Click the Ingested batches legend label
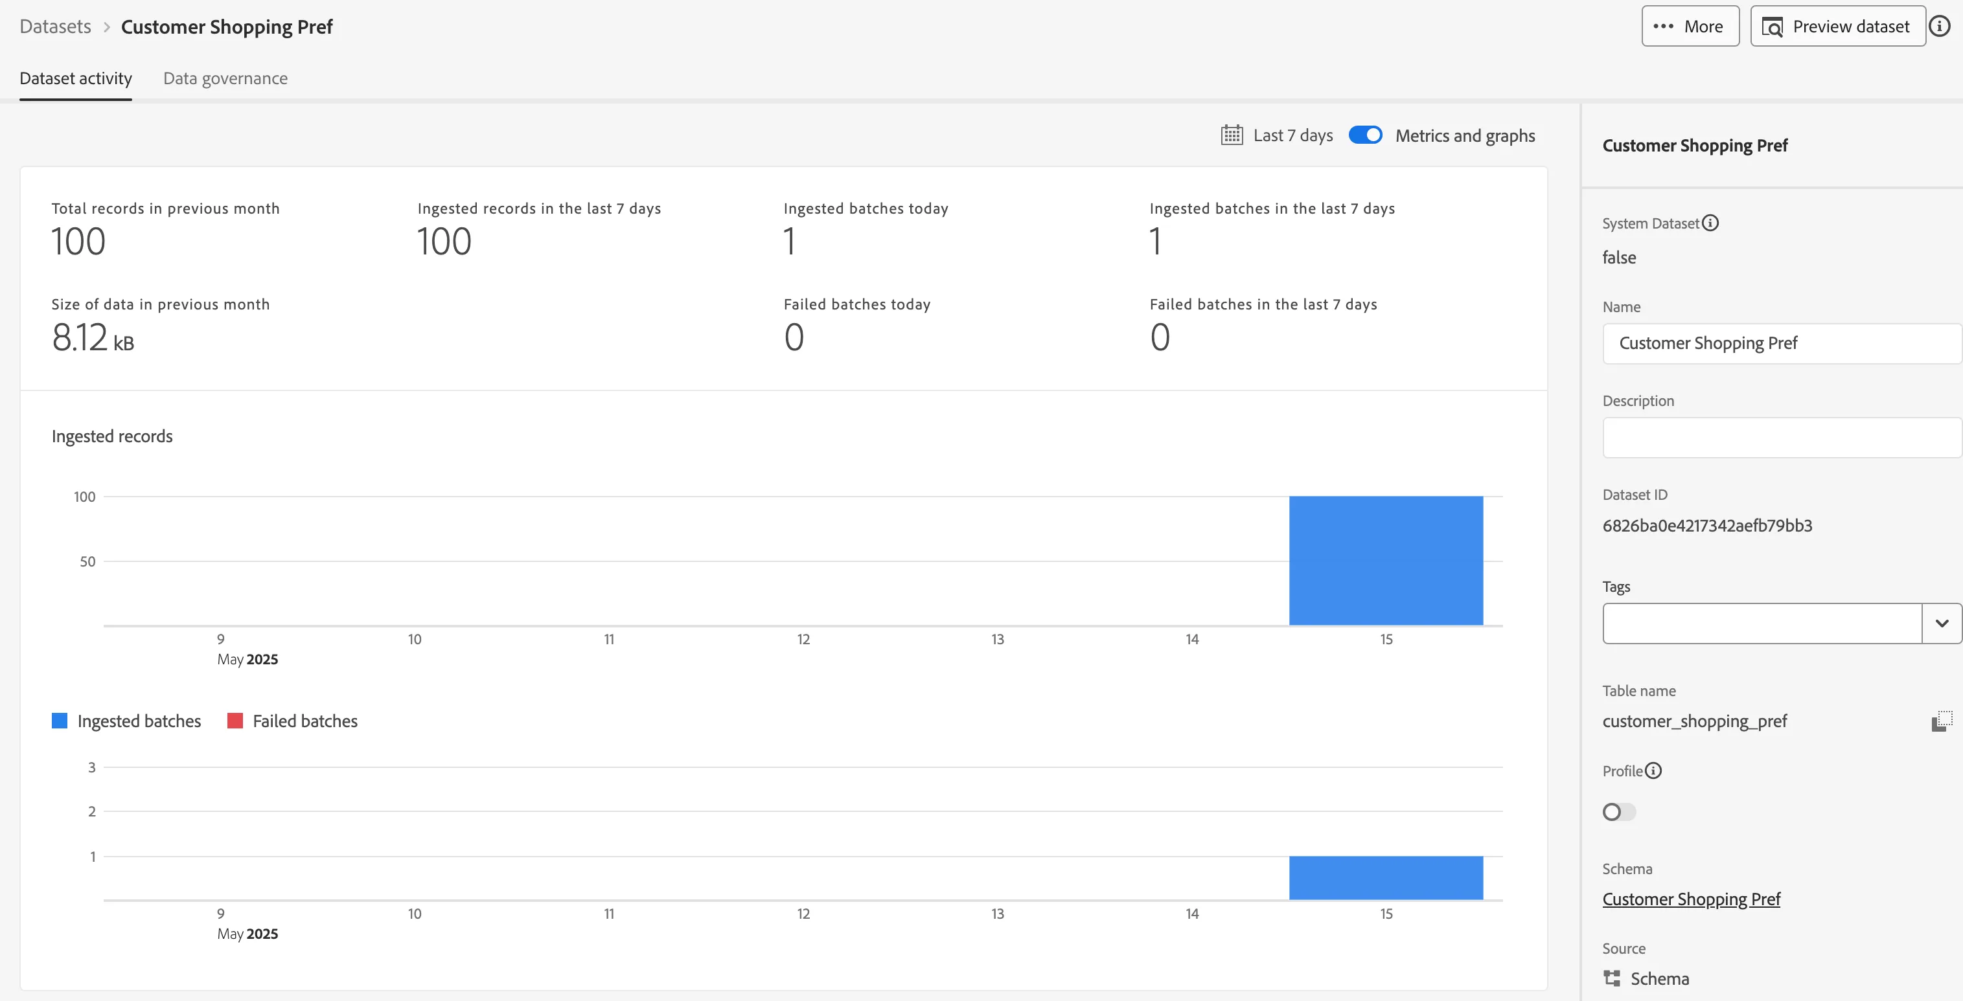This screenshot has height=1001, width=1963. (x=139, y=721)
